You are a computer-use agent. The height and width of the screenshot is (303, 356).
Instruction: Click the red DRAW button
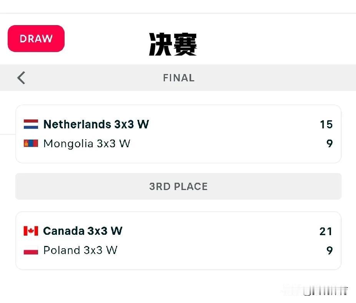pos(36,39)
